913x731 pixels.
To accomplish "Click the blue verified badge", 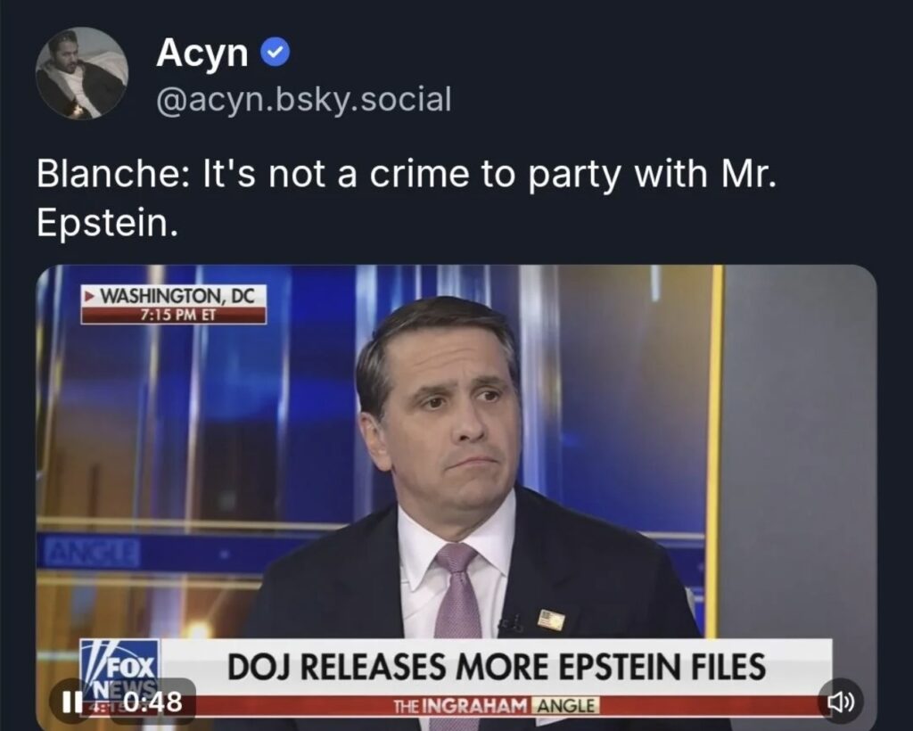I will pyautogui.click(x=274, y=55).
